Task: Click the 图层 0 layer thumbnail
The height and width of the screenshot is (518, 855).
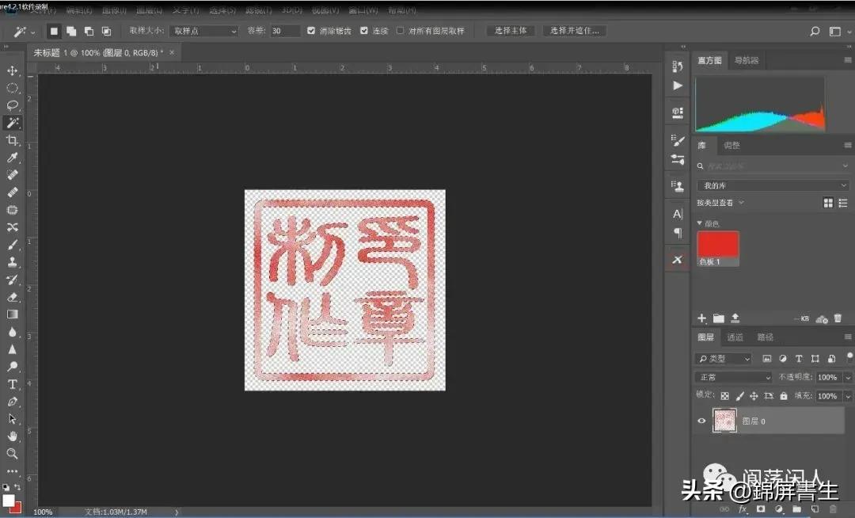Action: tap(724, 421)
